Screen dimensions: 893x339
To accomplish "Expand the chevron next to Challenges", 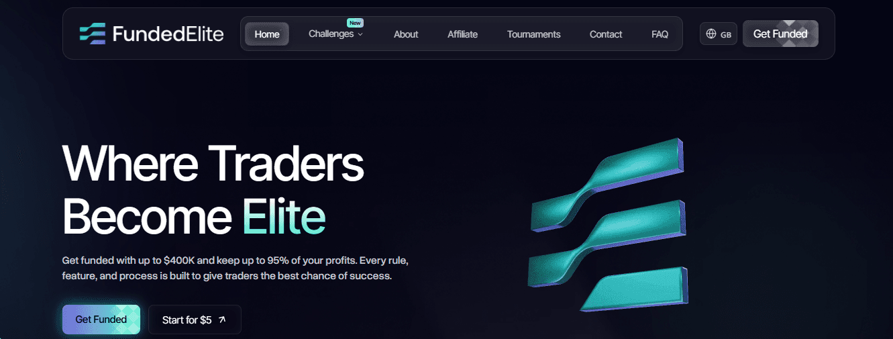I will click(360, 34).
